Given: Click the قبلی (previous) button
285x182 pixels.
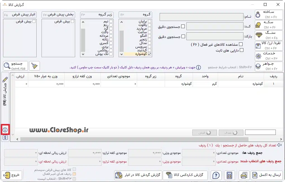Looking at the screenshot, I should tap(205, 133).
